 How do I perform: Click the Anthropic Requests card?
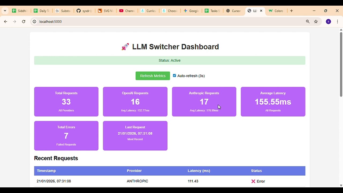tap(204, 102)
